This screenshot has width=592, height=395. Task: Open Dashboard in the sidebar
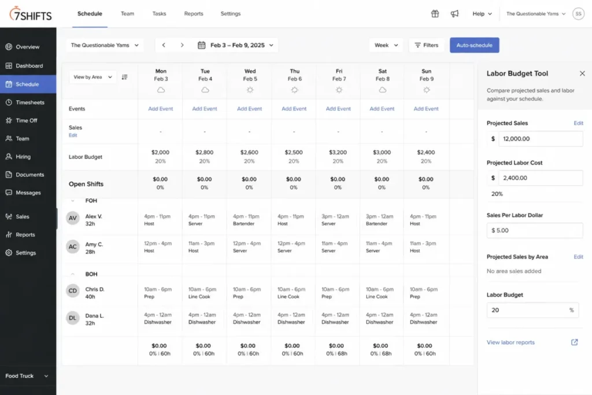[x=28, y=66]
